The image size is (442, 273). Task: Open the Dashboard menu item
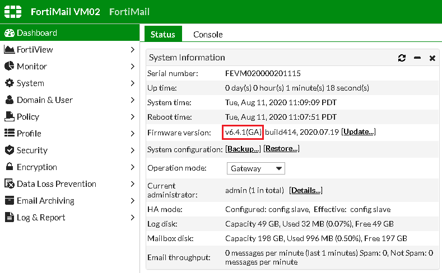point(69,32)
